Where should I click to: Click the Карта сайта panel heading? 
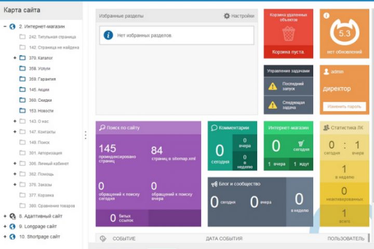(x=22, y=10)
